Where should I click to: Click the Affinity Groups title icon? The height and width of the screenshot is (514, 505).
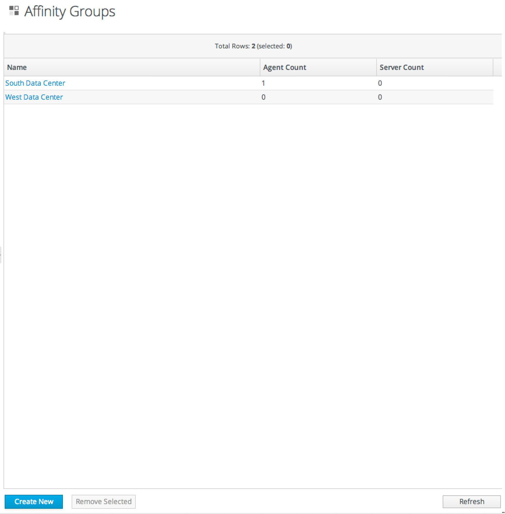tap(14, 11)
